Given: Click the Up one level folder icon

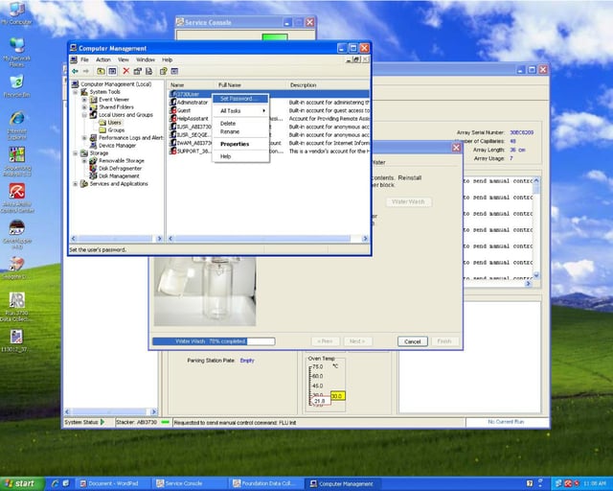Looking at the screenshot, I should point(101,71).
